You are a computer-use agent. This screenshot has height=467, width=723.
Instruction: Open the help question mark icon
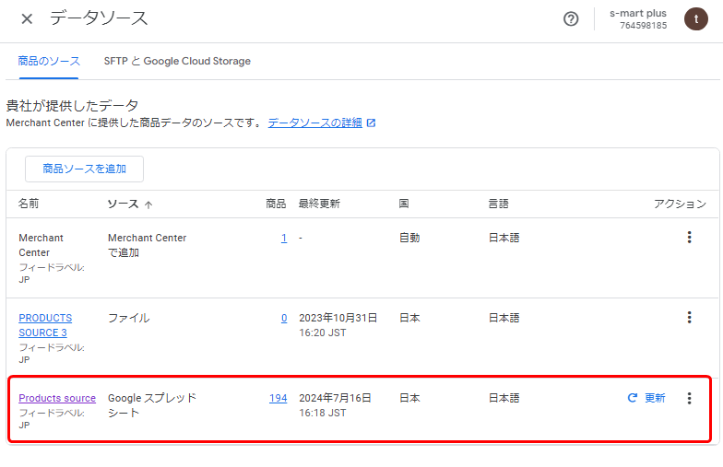[x=571, y=19]
